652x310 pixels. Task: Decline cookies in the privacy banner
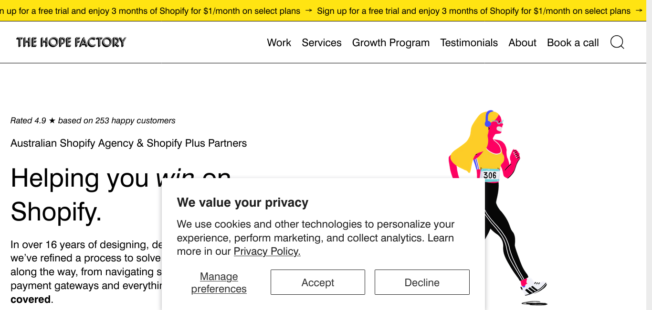click(422, 282)
